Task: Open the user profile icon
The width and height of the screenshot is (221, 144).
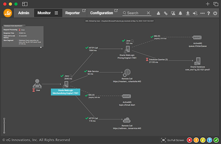Action: point(158,13)
